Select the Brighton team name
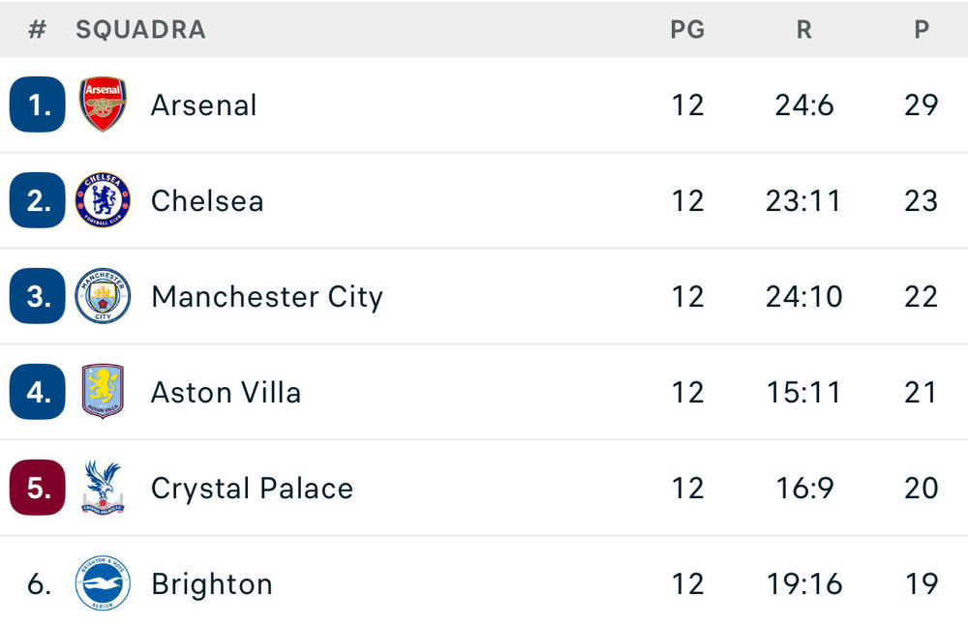The width and height of the screenshot is (968, 626). [212, 583]
